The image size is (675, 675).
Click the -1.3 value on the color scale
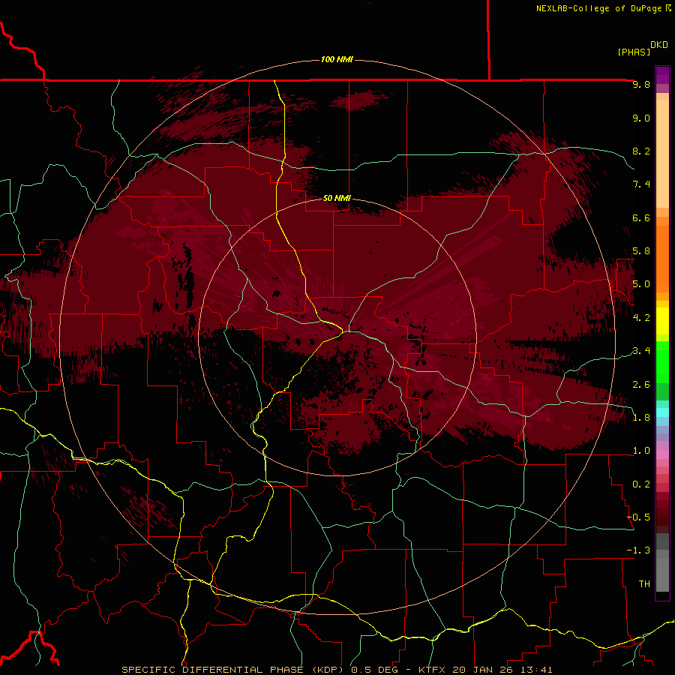coord(638,550)
